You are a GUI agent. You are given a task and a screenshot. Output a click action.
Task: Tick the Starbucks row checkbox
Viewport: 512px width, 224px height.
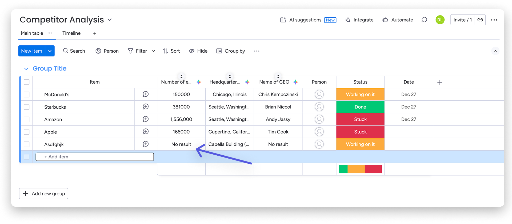27,107
